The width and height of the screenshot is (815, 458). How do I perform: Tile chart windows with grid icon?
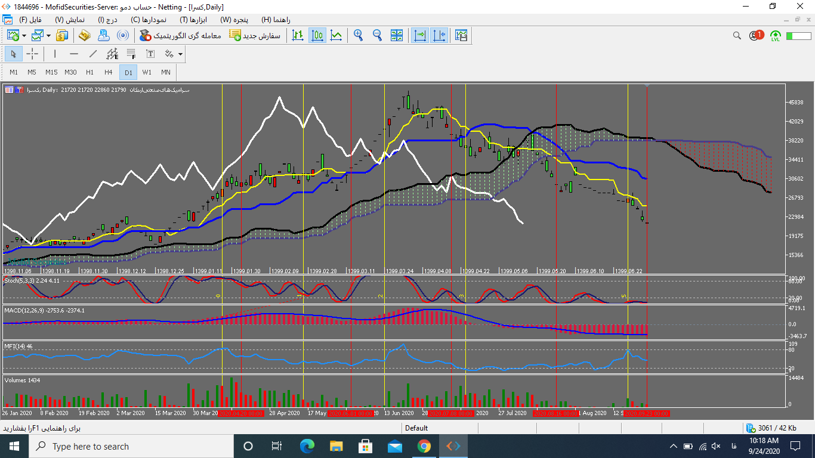click(x=397, y=36)
